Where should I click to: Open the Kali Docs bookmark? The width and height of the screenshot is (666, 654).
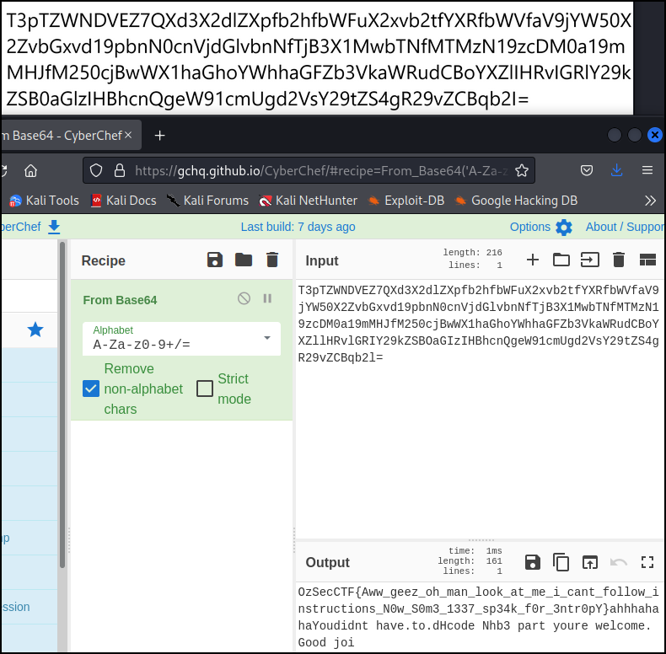[x=123, y=200]
